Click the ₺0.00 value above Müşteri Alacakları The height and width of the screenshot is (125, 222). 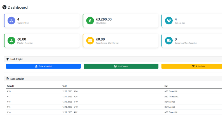tap(22, 39)
